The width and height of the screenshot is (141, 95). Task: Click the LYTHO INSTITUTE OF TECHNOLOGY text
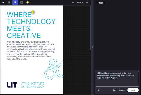coord(32,85)
